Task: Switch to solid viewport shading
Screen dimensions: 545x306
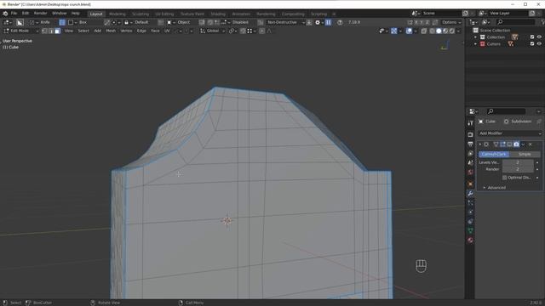Action: pyautogui.click(x=439, y=31)
